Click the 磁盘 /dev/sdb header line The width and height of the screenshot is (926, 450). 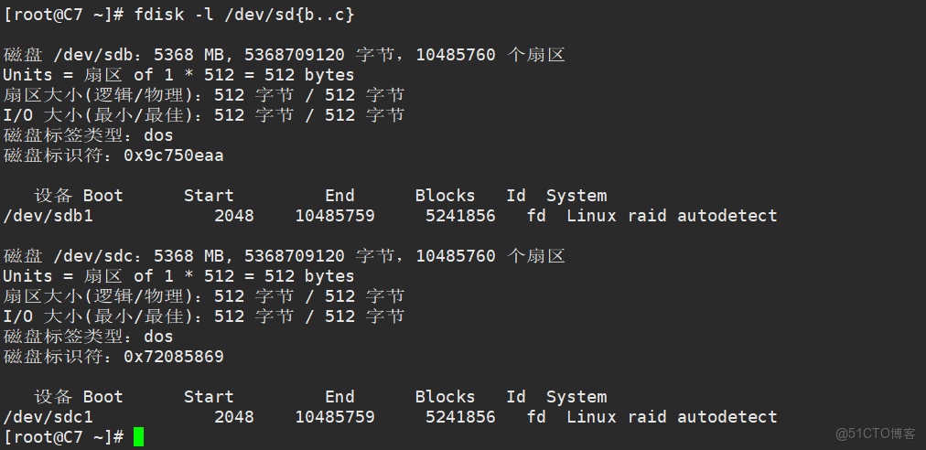point(284,55)
